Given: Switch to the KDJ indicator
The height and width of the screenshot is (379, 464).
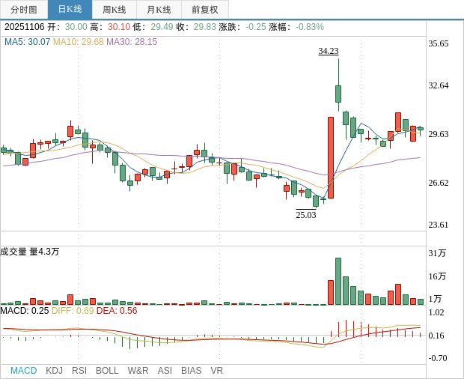Looking at the screenshot, I should tap(54, 371).
